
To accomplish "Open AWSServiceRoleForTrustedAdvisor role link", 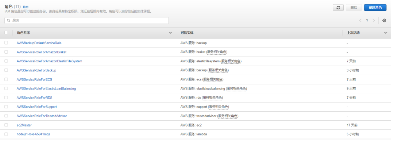I will coord(42,116).
